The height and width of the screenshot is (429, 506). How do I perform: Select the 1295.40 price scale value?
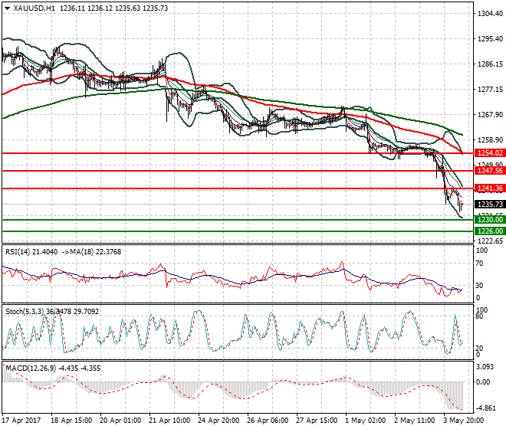point(490,39)
